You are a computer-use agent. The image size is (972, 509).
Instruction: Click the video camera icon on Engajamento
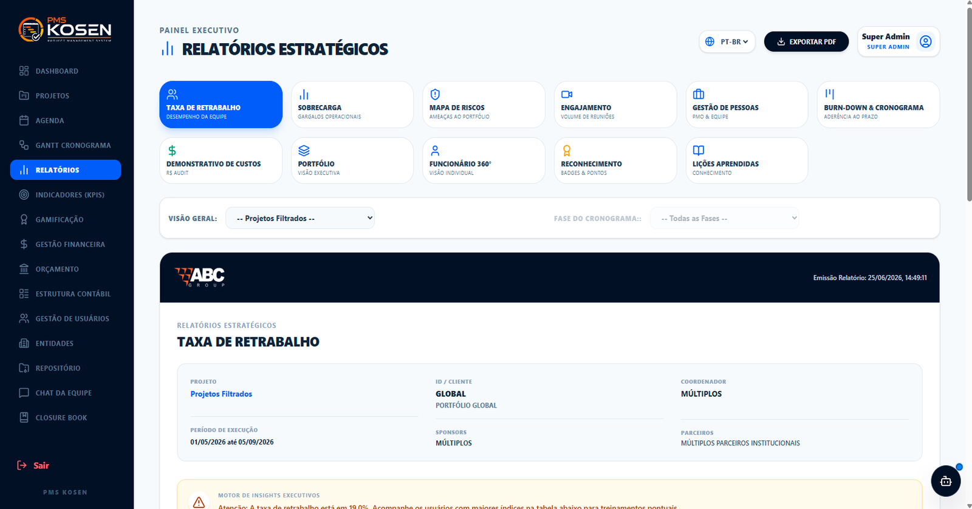coord(567,94)
